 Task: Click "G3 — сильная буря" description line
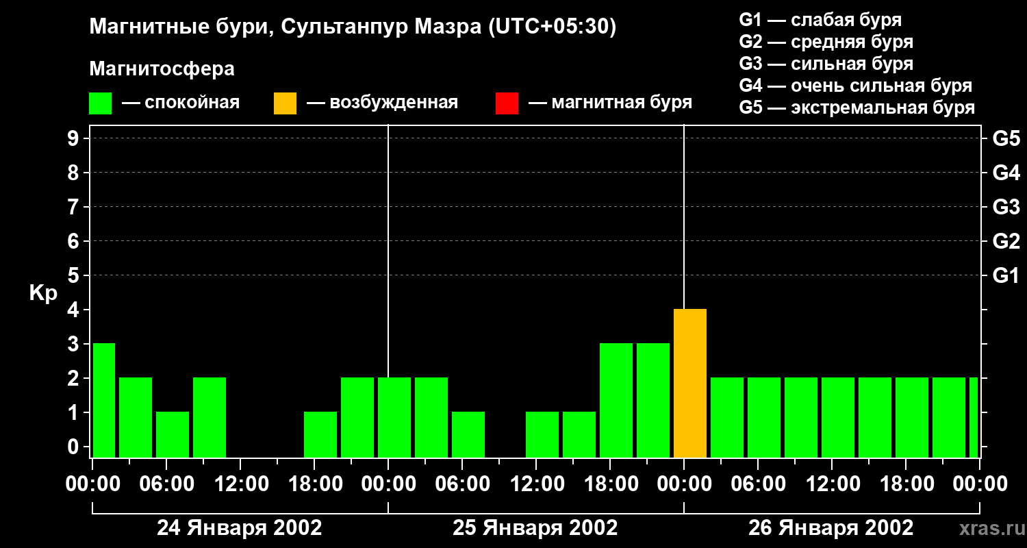(826, 64)
